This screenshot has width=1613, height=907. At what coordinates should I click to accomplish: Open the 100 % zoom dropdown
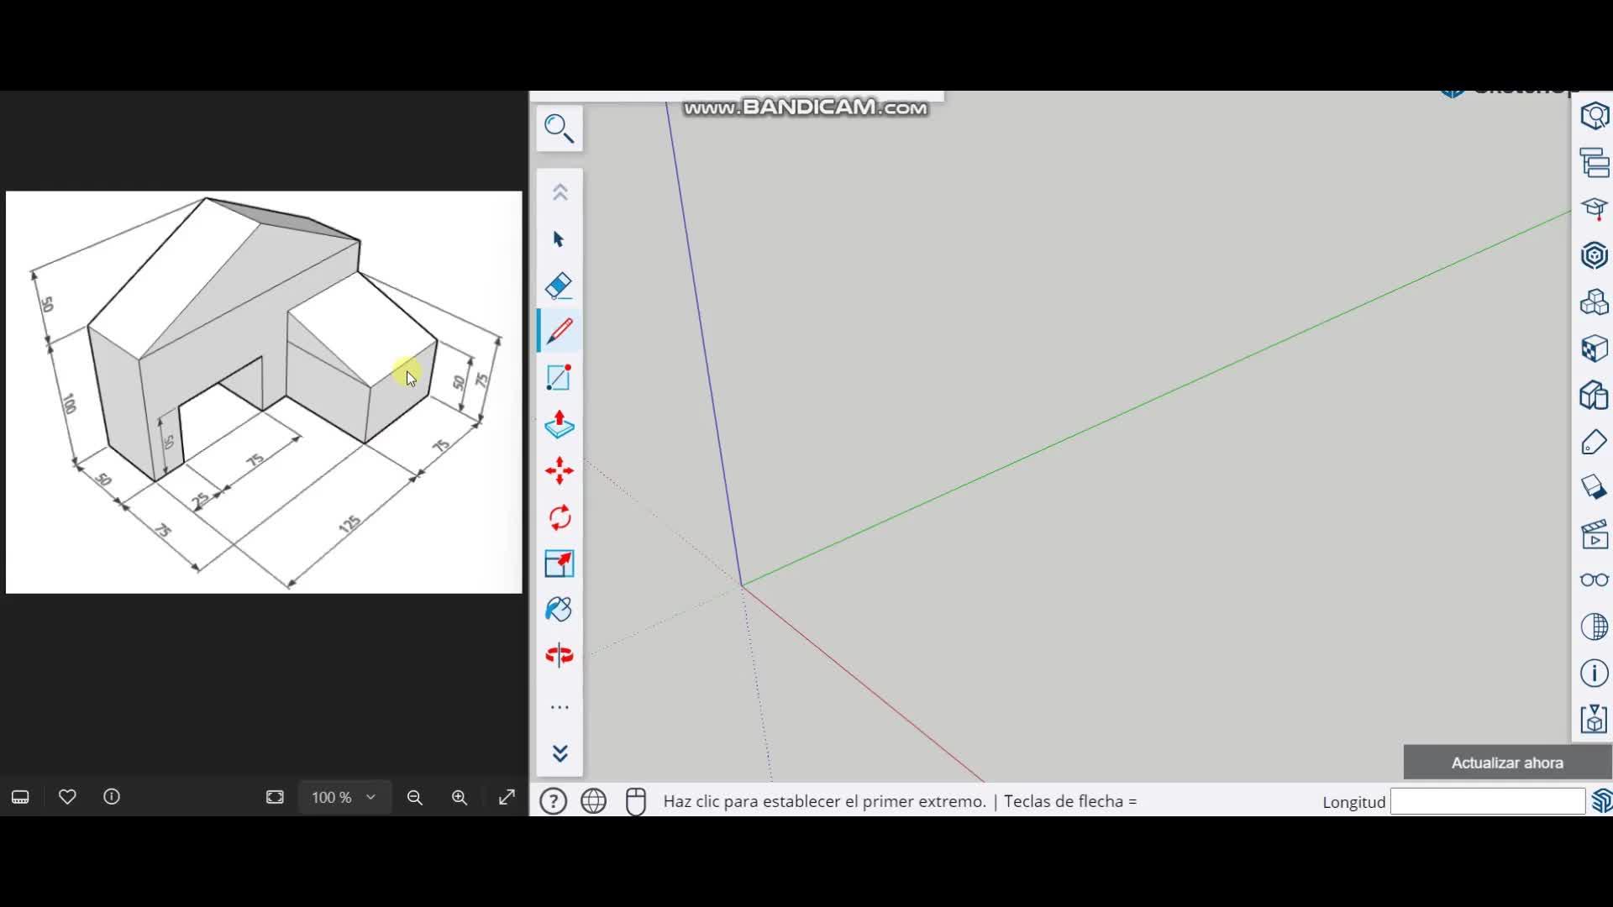[344, 797]
